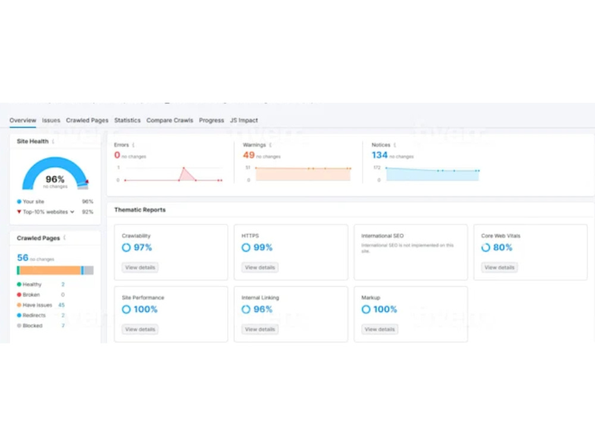
Task: Click the Errors info icon
Action: [133, 145]
